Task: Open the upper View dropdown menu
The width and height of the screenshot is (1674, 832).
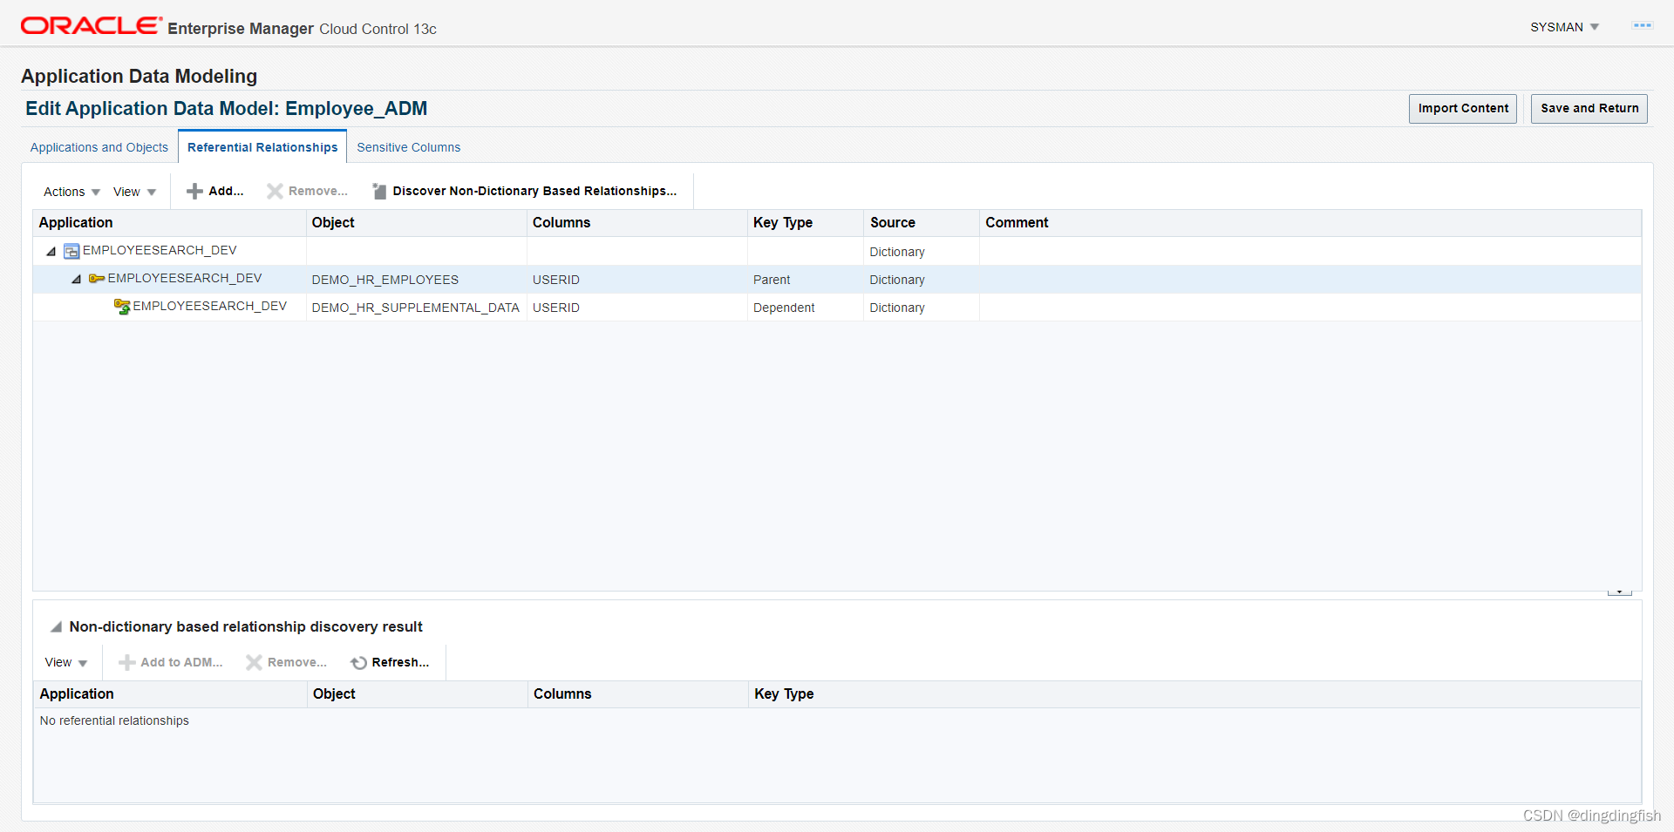Action: pos(134,192)
